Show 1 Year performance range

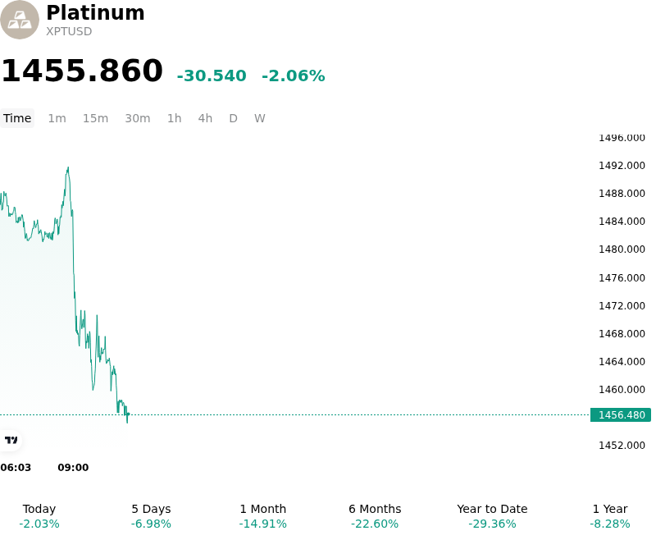point(610,516)
